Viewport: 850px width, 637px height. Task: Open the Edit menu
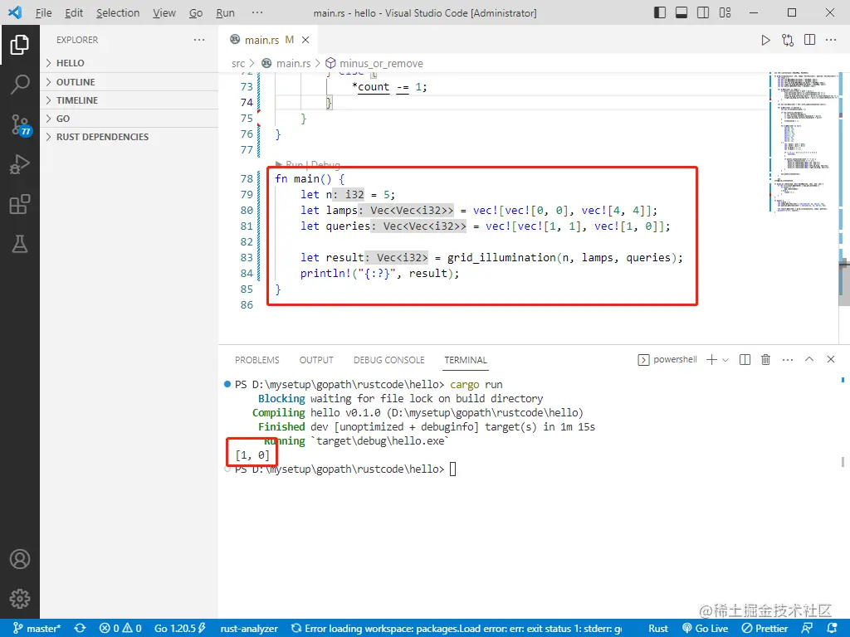pyautogui.click(x=74, y=13)
